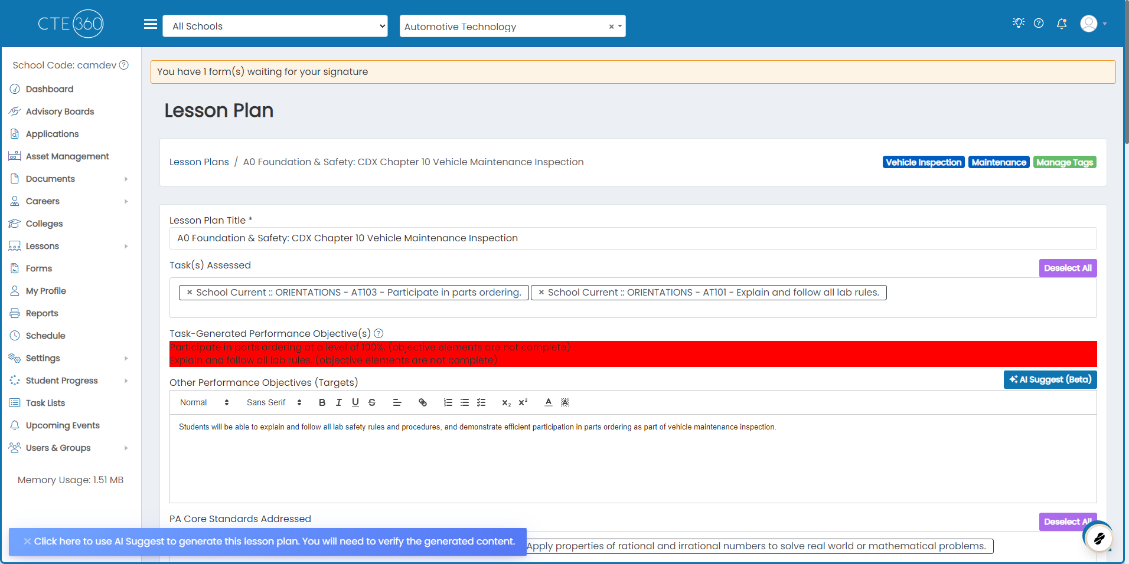1129x564 pixels.
Task: Click Deselect All for PA Core Standards
Action: tap(1068, 522)
